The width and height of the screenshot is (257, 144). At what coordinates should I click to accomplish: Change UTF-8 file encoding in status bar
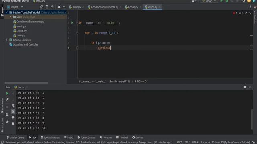pyautogui.click(x=195, y=142)
